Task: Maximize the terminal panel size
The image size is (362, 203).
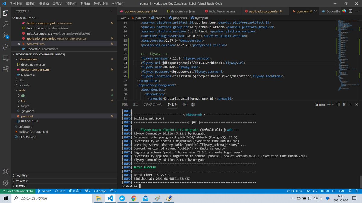Action: [351, 104]
